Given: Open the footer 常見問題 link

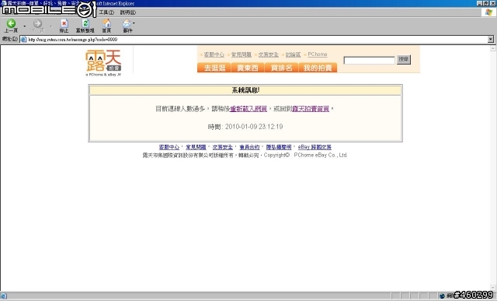Looking at the screenshot, I should coord(196,147).
